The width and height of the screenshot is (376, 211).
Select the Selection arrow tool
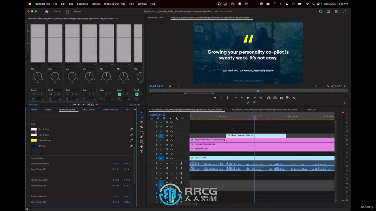(141, 112)
